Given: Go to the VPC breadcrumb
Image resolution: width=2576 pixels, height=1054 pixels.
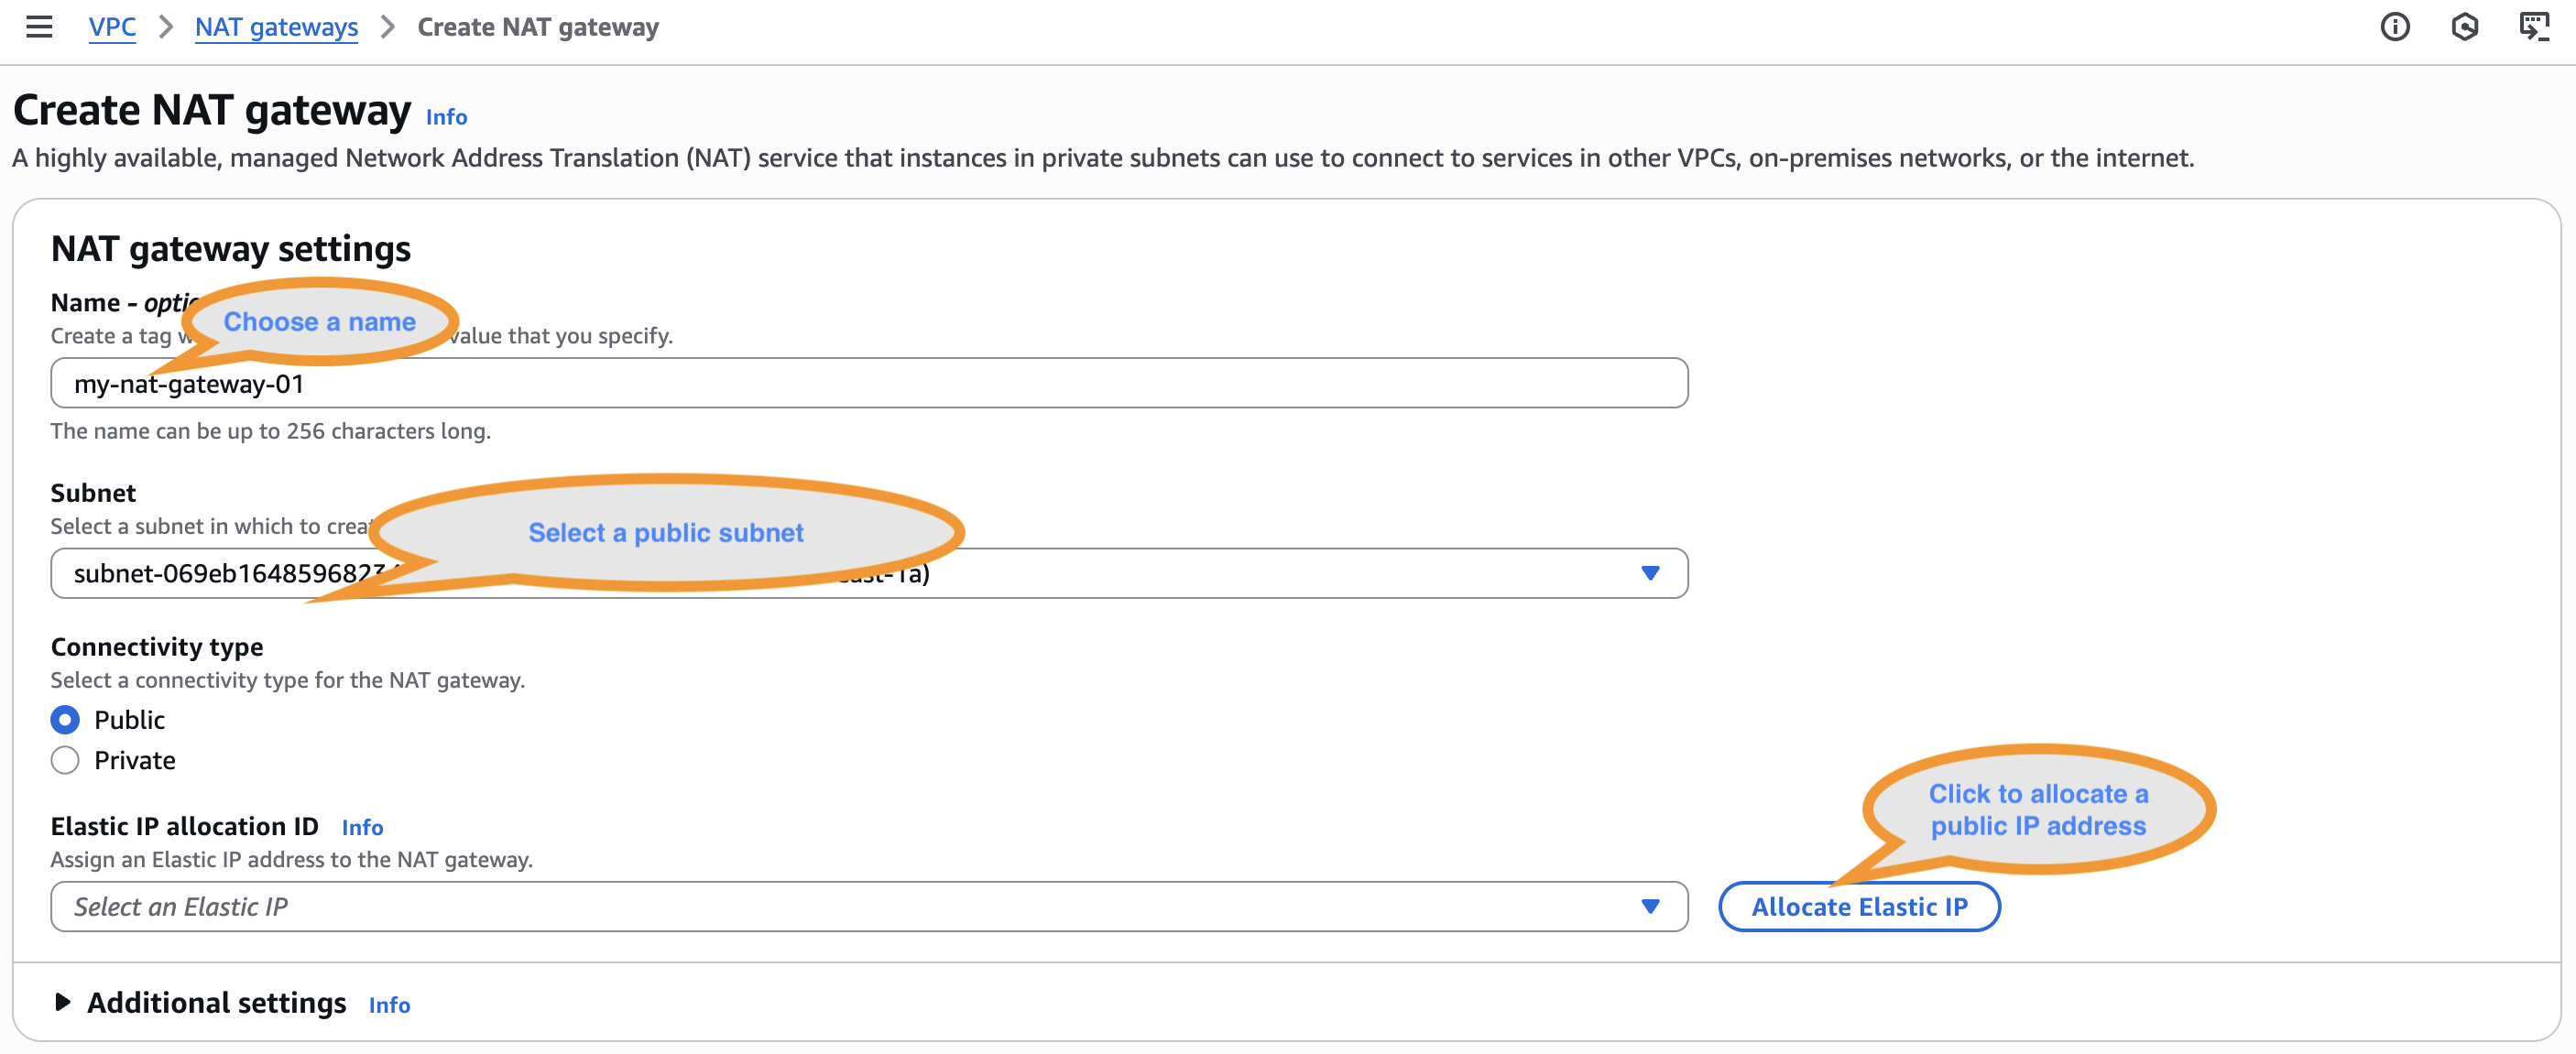Looking at the screenshot, I should [112, 27].
